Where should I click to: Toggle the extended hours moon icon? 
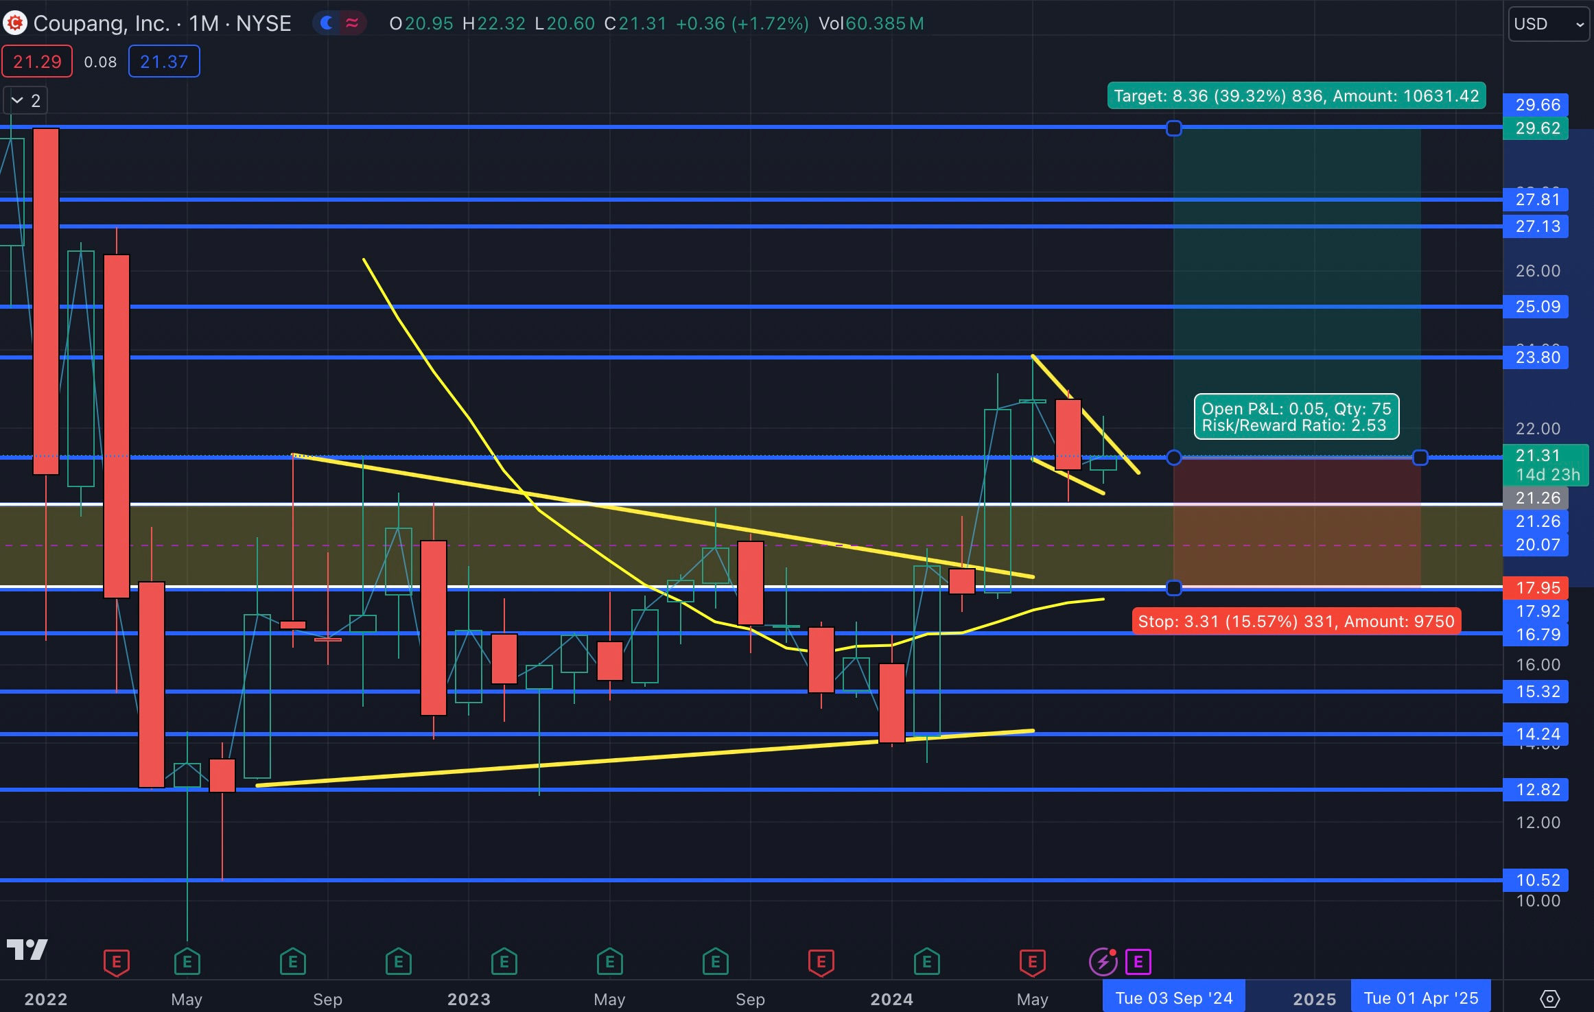pos(327,23)
